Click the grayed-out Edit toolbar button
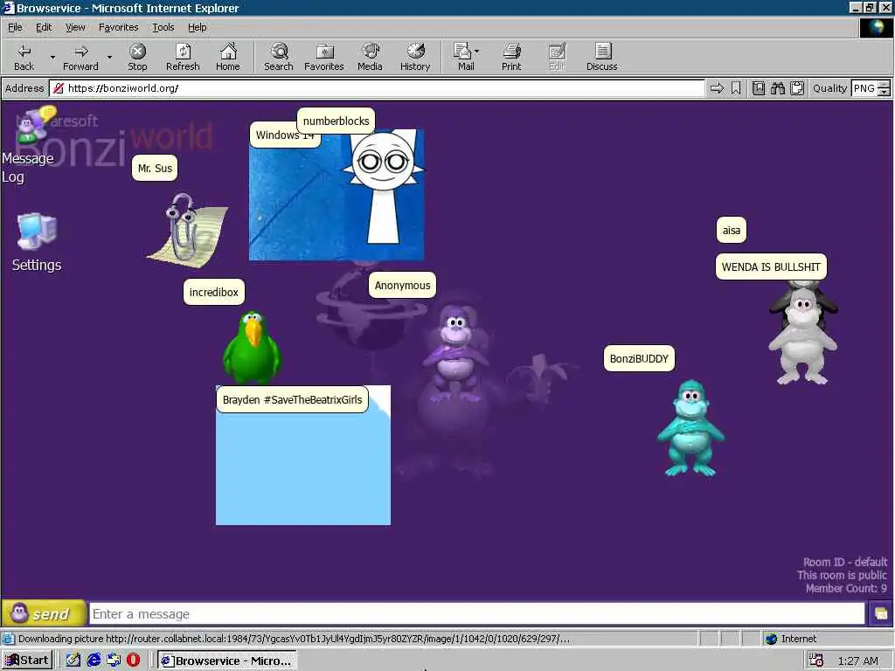The width and height of the screenshot is (895, 671). 557,57
